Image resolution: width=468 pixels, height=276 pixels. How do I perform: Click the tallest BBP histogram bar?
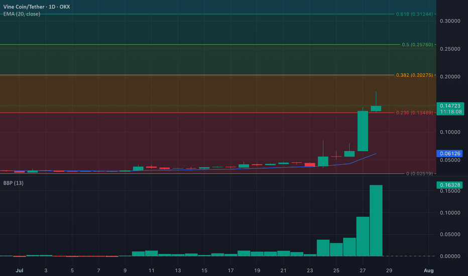point(376,220)
